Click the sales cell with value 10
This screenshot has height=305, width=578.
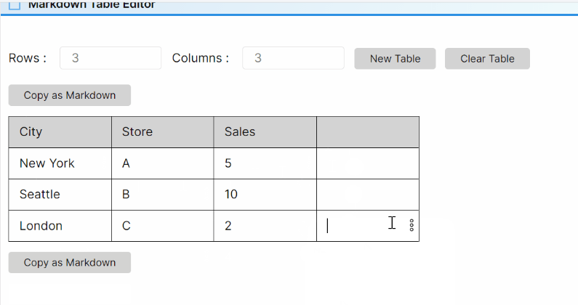265,195
